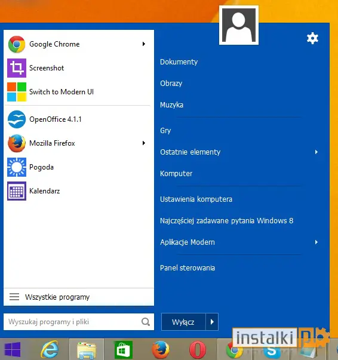Open the Kalendarz calendar icon
The image size is (338, 360).
click(x=17, y=191)
